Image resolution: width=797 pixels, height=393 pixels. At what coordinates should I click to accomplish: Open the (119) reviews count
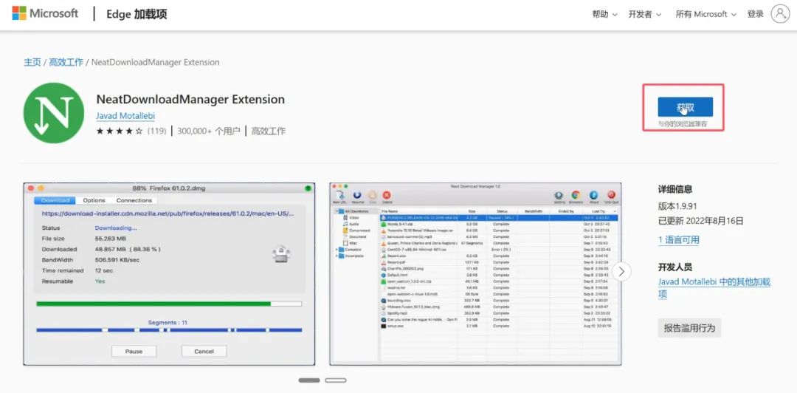156,131
